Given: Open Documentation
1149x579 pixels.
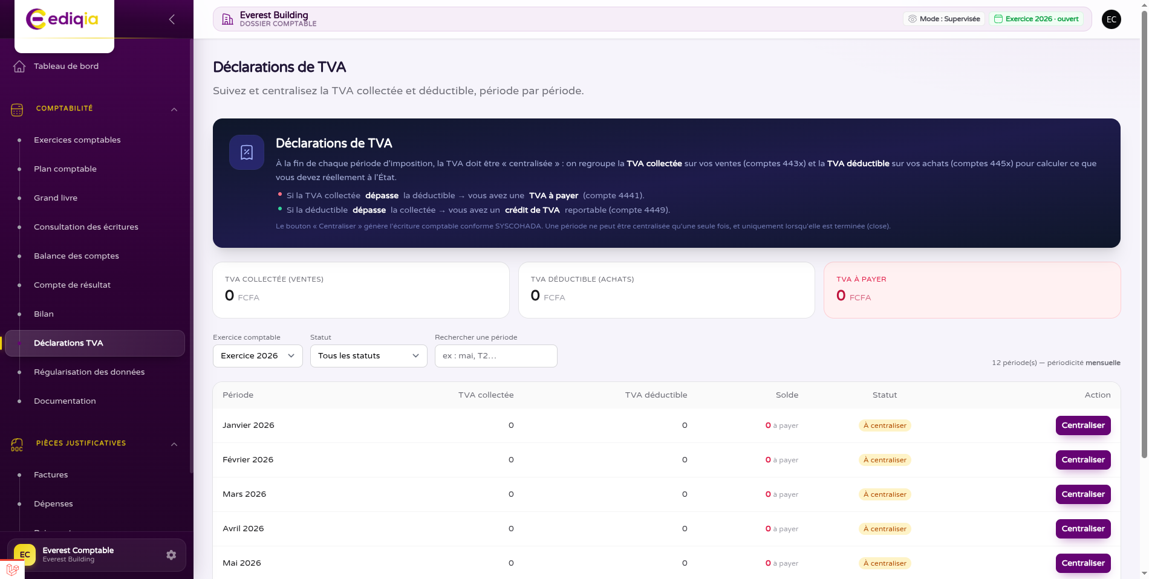Looking at the screenshot, I should pyautogui.click(x=65, y=401).
